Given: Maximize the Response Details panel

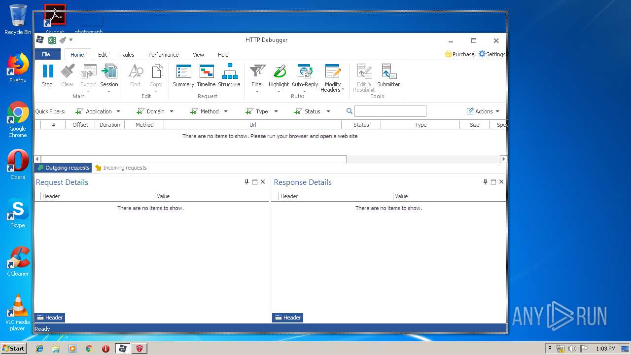Looking at the screenshot, I should click(493, 182).
